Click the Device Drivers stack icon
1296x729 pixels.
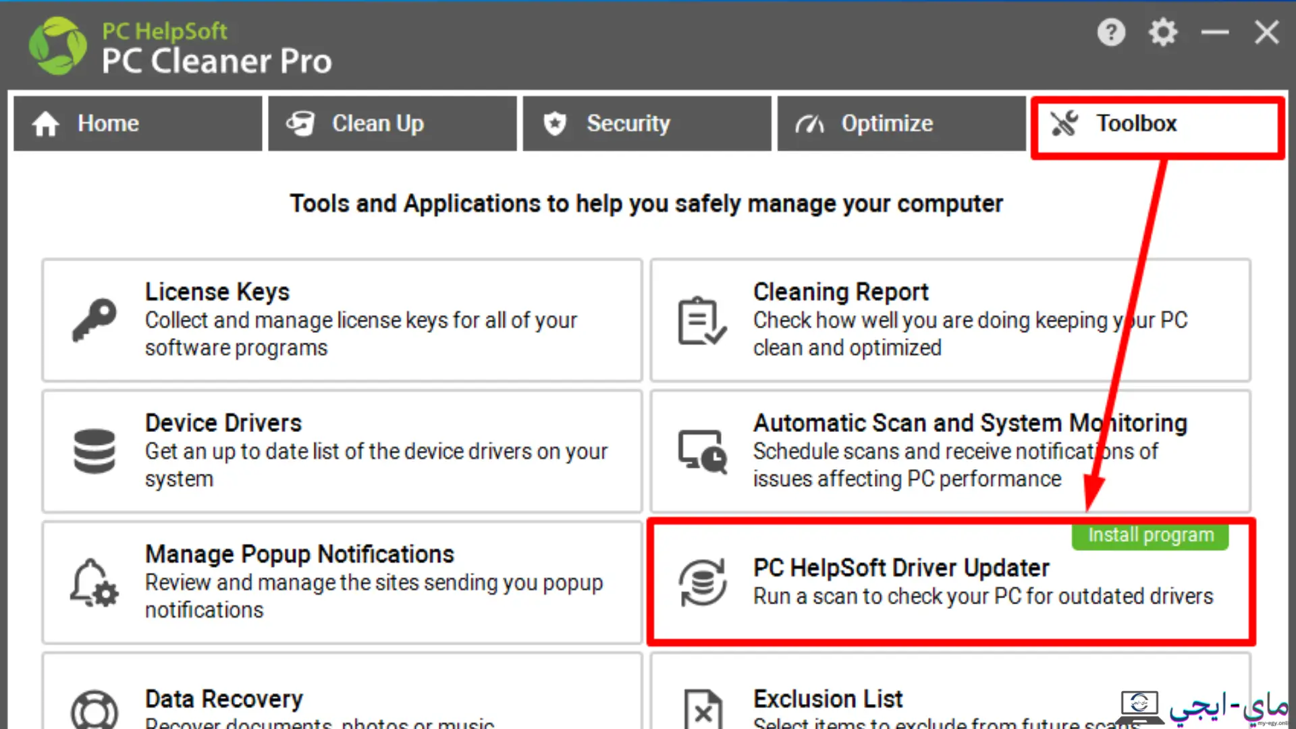pyautogui.click(x=94, y=451)
